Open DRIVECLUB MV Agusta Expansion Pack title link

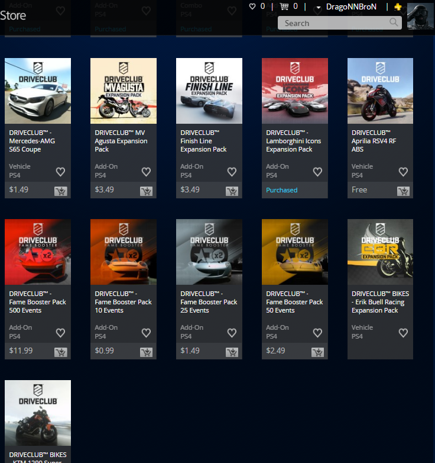[x=122, y=141]
